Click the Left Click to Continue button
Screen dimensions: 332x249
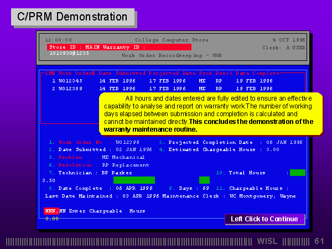[264, 219]
